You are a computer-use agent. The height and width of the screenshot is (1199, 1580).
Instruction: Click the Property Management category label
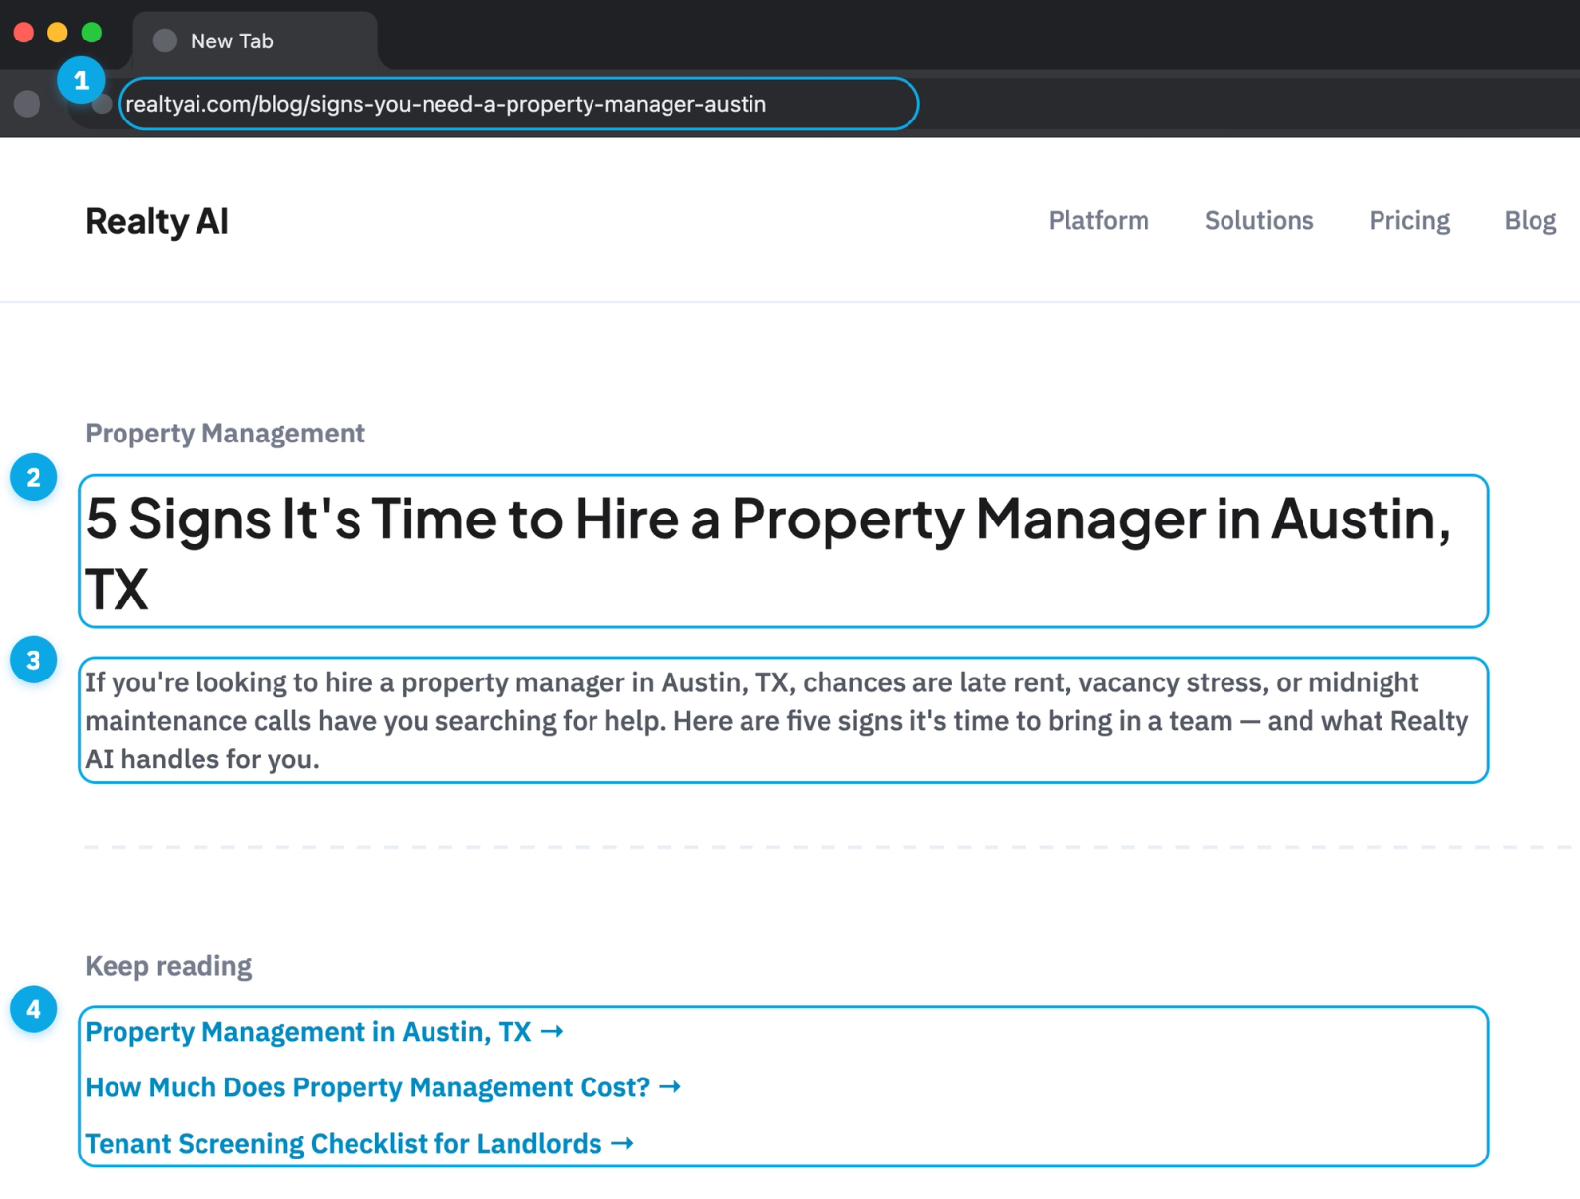(225, 433)
